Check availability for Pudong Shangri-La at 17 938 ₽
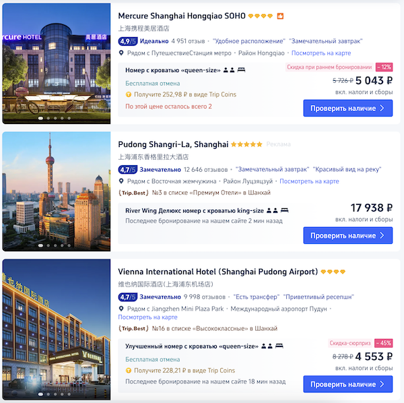The height and width of the screenshot is (403, 404). pyautogui.click(x=348, y=235)
